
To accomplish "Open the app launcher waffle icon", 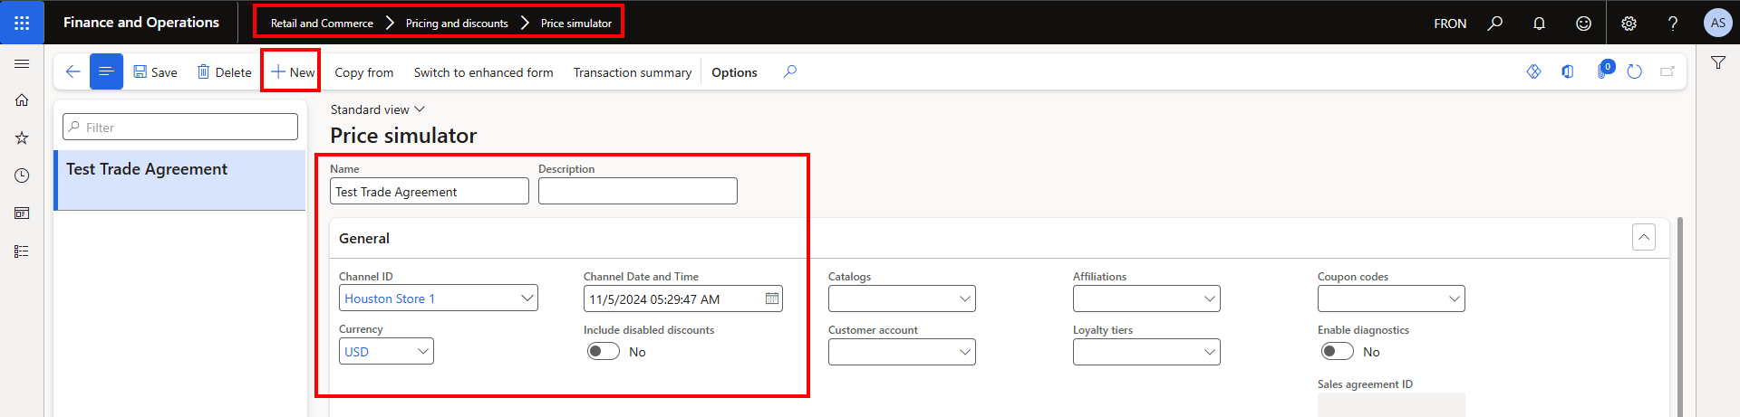I will [22, 23].
